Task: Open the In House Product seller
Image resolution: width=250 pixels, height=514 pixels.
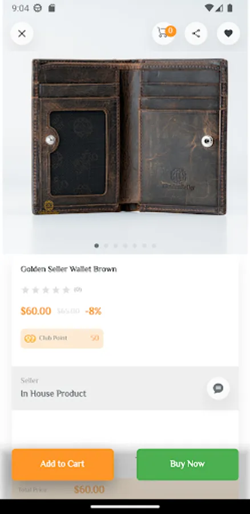Action: (x=54, y=393)
